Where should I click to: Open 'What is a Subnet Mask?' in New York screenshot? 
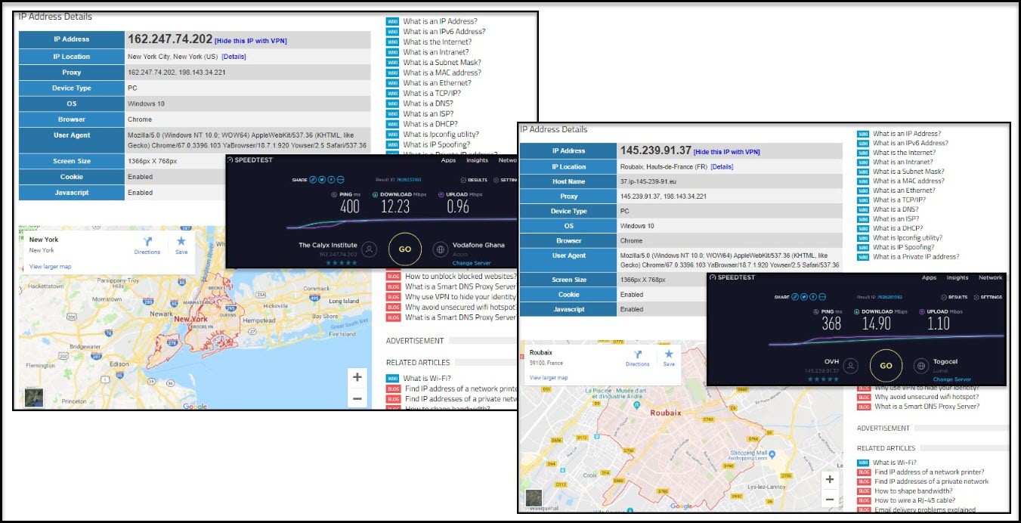tap(442, 63)
